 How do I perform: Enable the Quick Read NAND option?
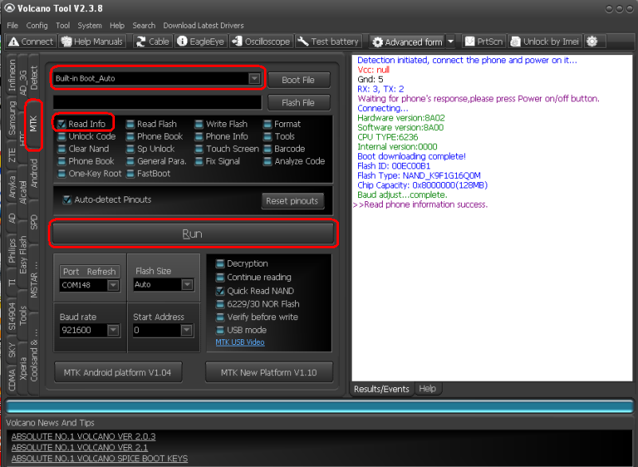pyautogui.click(x=221, y=291)
